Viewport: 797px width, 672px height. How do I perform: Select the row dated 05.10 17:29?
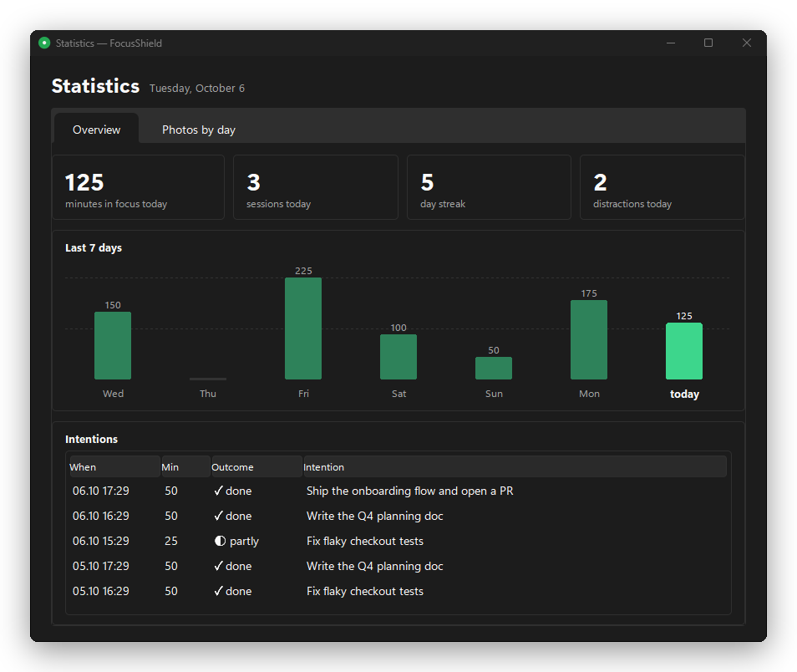tap(398, 566)
